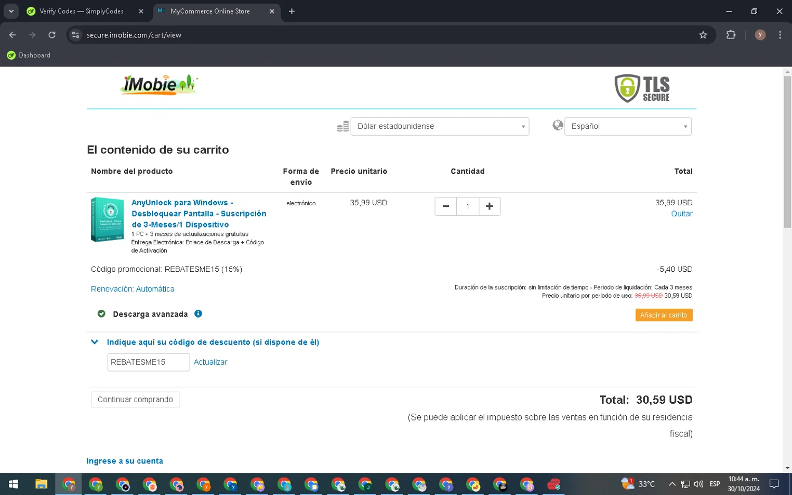This screenshot has width=792, height=495.
Task: Select the MyCommerce Online Store tab
Action: 210,11
